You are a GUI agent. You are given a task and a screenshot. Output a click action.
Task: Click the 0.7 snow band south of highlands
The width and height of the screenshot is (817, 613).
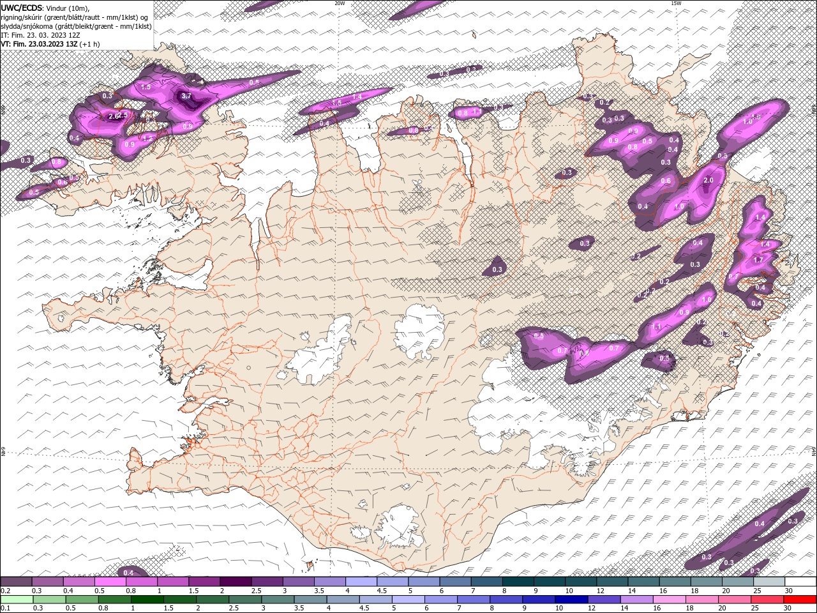(614, 348)
